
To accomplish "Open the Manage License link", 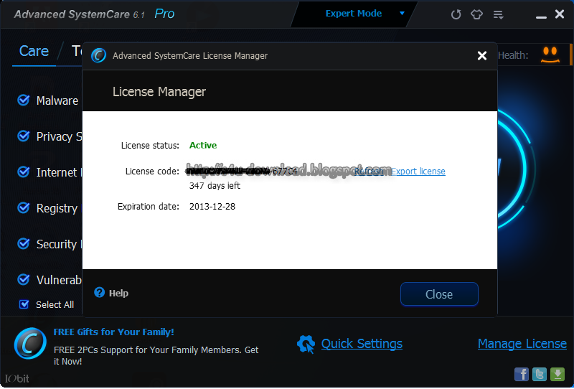I will click(x=522, y=344).
